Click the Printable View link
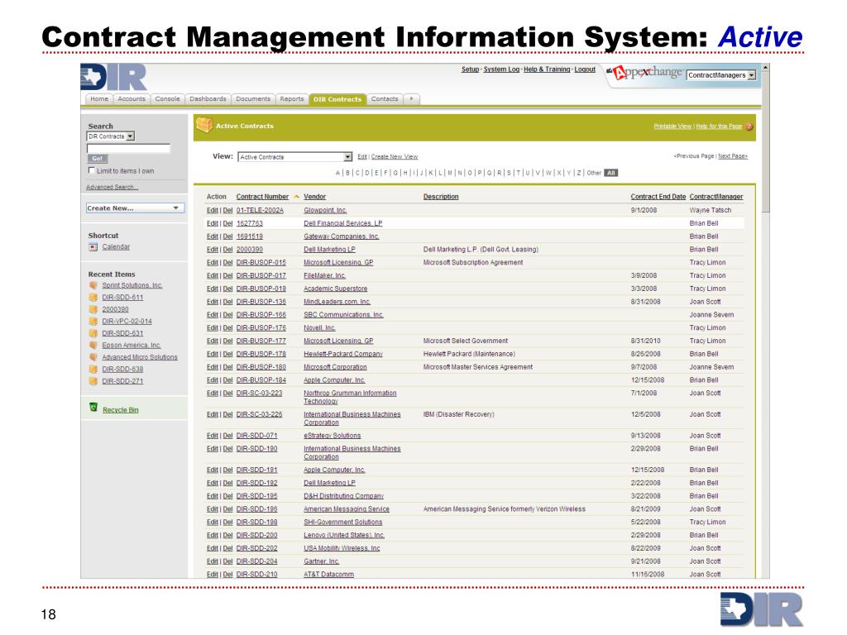The height and width of the screenshot is (635, 847). [x=672, y=127]
